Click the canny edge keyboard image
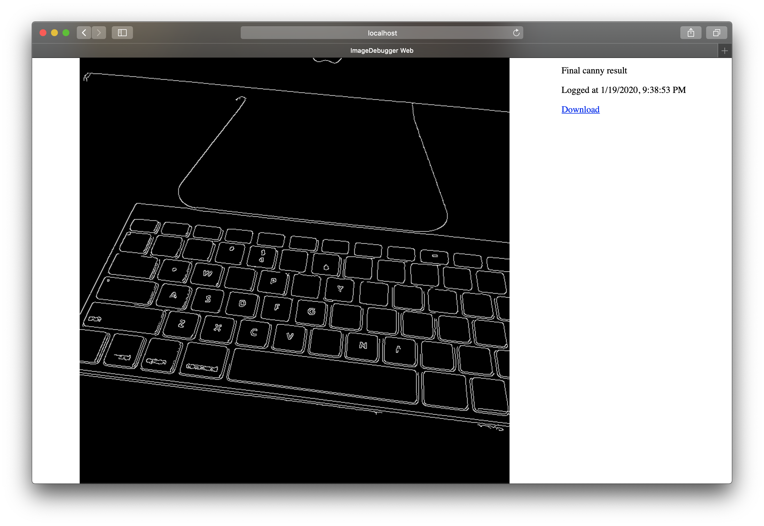This screenshot has width=764, height=526. pos(294,270)
